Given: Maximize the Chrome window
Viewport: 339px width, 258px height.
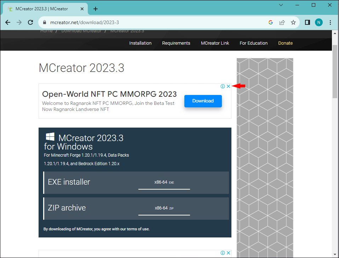Looking at the screenshot, I should [314, 5].
